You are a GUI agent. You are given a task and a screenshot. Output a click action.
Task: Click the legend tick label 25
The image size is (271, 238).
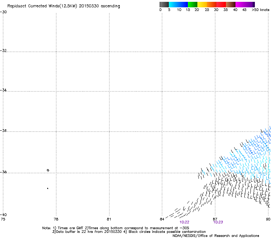207,10
